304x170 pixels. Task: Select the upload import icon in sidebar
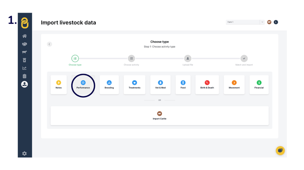25,84
